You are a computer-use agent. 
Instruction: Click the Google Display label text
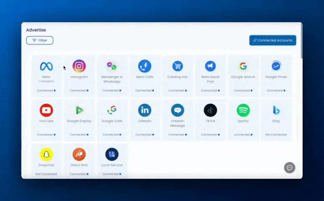(x=79, y=121)
